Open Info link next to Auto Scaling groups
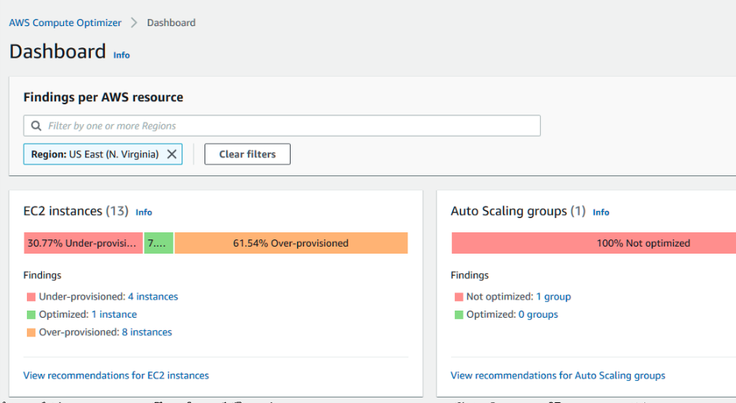This screenshot has height=403, width=736. pyautogui.click(x=601, y=213)
